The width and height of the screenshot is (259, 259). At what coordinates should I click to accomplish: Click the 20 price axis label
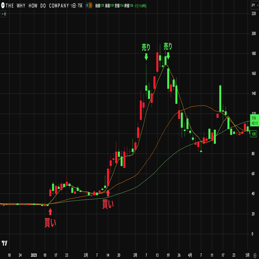(253, 214)
